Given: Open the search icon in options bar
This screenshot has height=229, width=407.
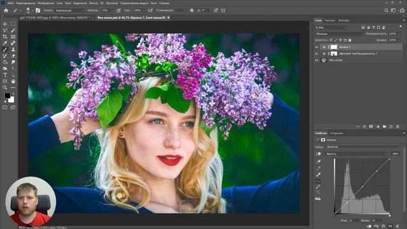Looking at the screenshot, I should click(x=386, y=10).
